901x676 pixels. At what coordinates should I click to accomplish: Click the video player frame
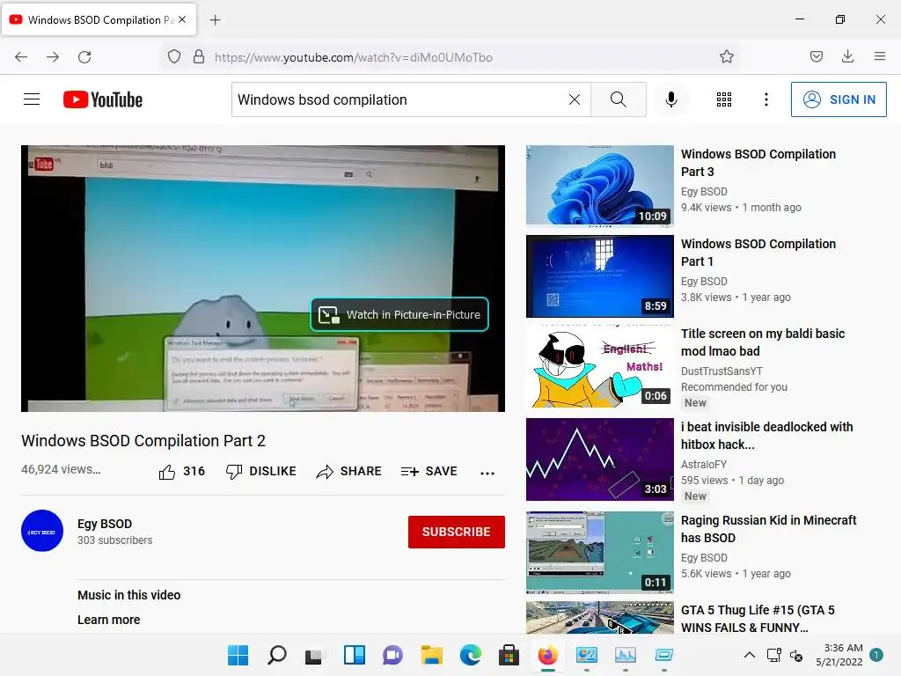(263, 278)
